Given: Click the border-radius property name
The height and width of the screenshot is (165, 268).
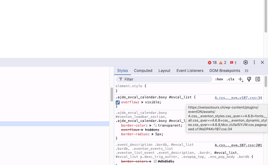Looking at the screenshot, I should click(134, 134).
